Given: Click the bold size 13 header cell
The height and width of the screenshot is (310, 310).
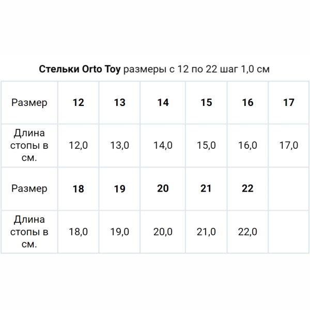Looking at the screenshot, I should point(119,102).
